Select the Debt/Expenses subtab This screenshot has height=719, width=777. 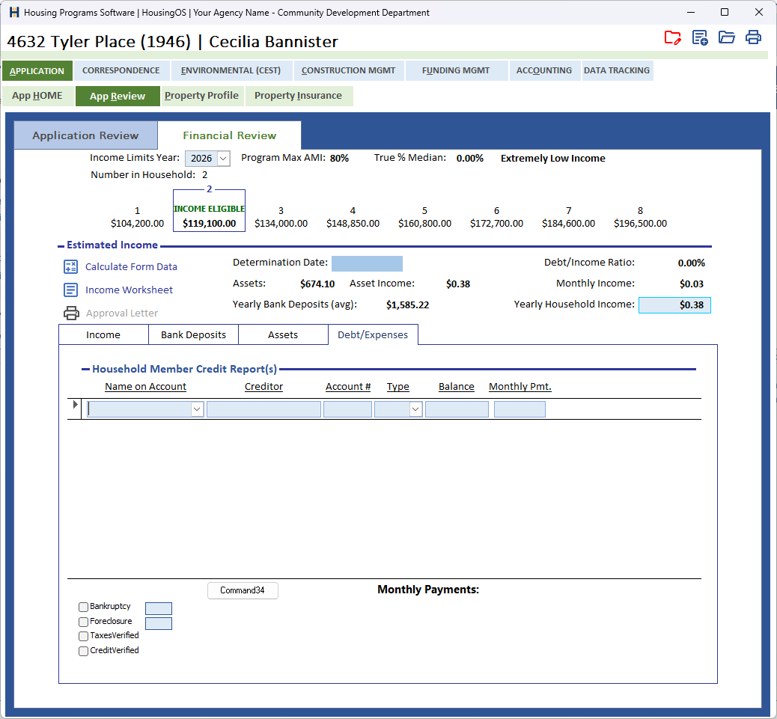pos(373,334)
